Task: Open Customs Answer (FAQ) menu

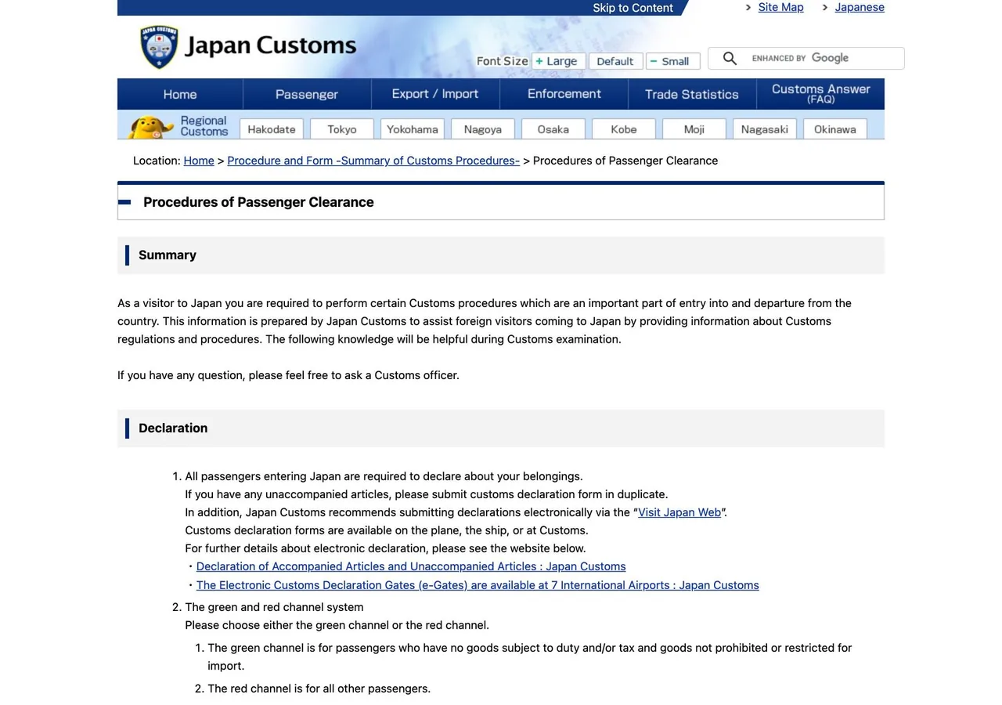Action: 820,94
